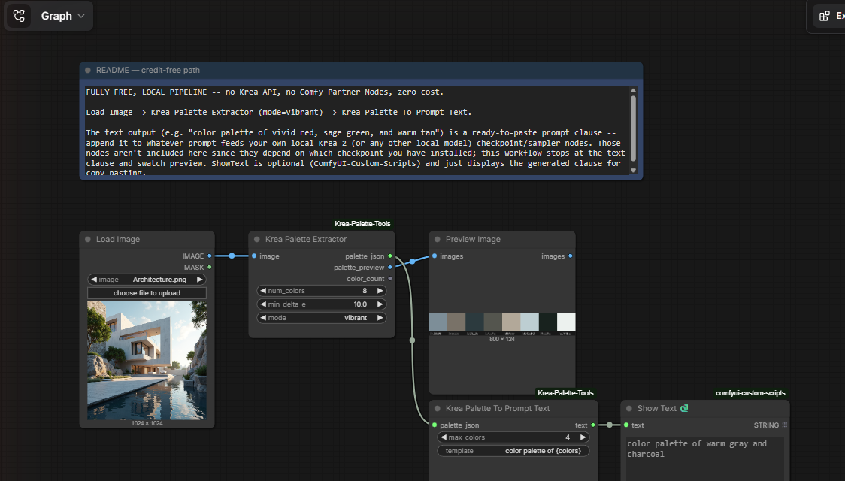Collapse the Preview Image node dot

438,239
